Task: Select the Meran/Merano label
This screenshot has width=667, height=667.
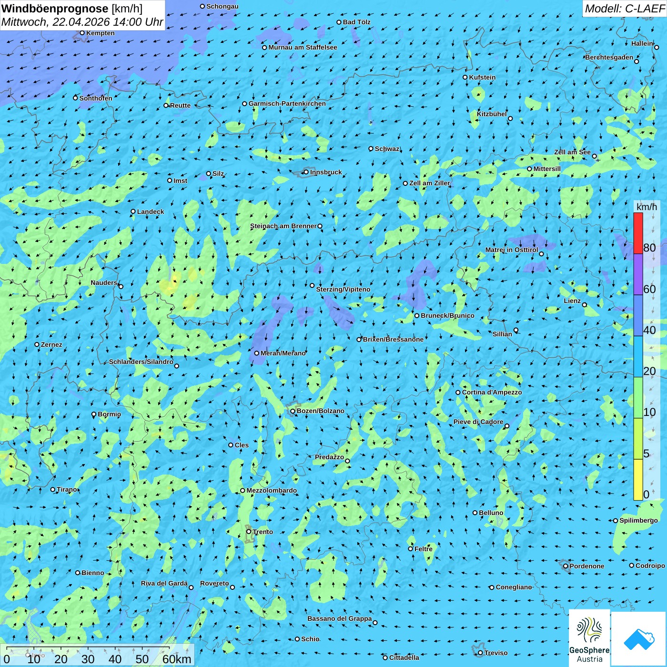Action: tap(283, 353)
